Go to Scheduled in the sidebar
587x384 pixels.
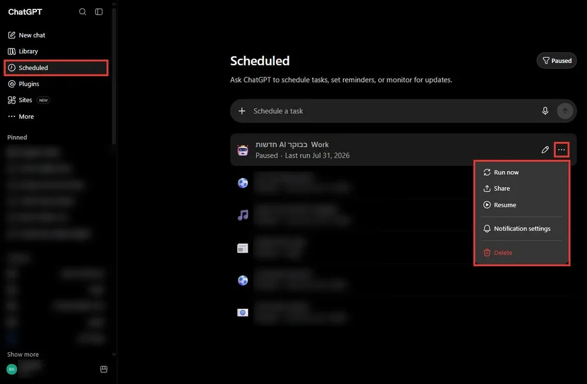56,67
